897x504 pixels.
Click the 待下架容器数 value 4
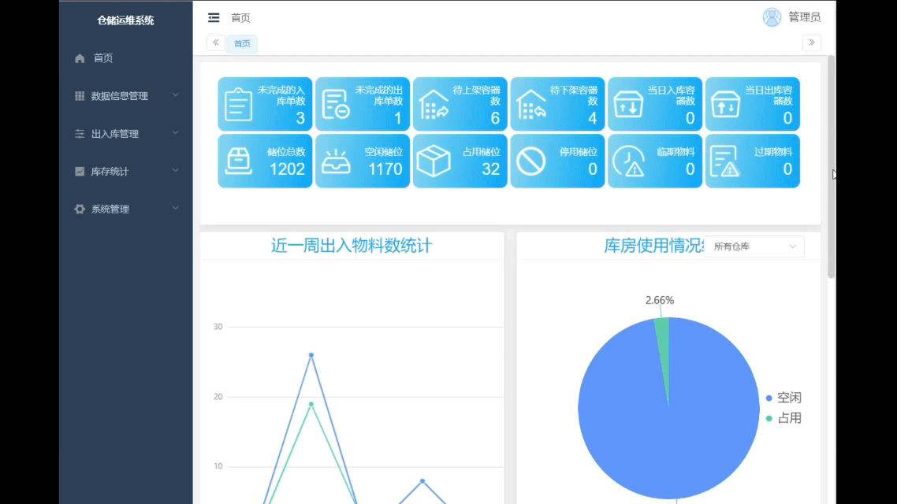(593, 118)
